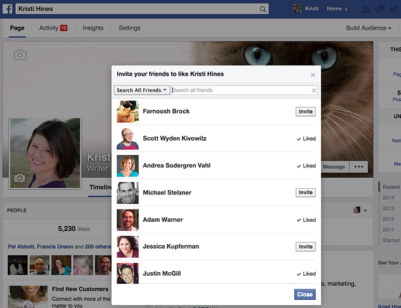Click first friend thumbnail under PEOPLE
Viewport: 401px width, 308px height.
point(18,265)
